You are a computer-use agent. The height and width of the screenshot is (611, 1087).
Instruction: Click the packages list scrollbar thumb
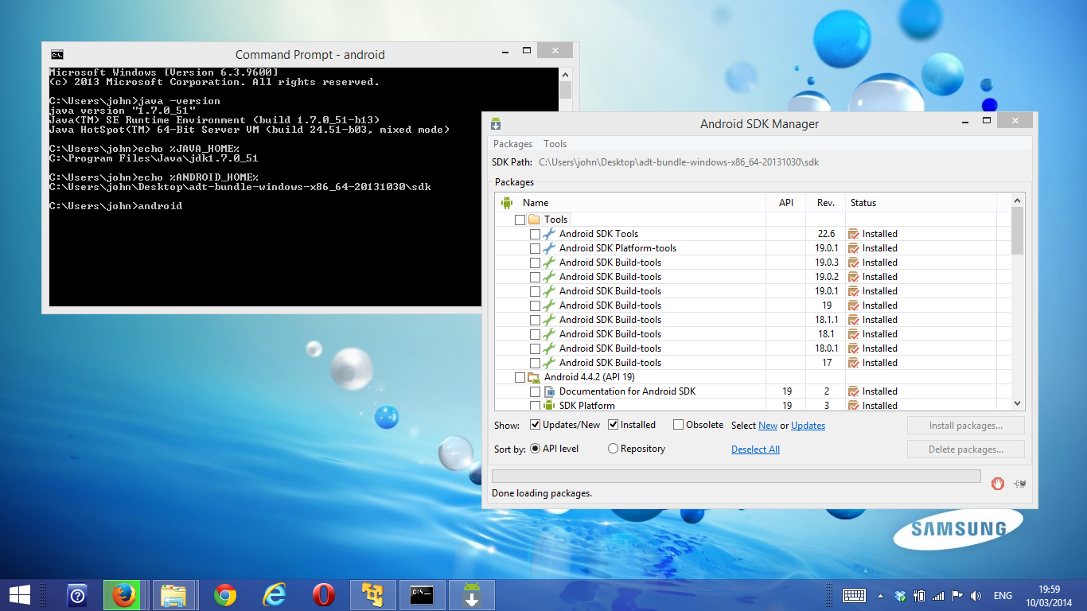[1017, 232]
